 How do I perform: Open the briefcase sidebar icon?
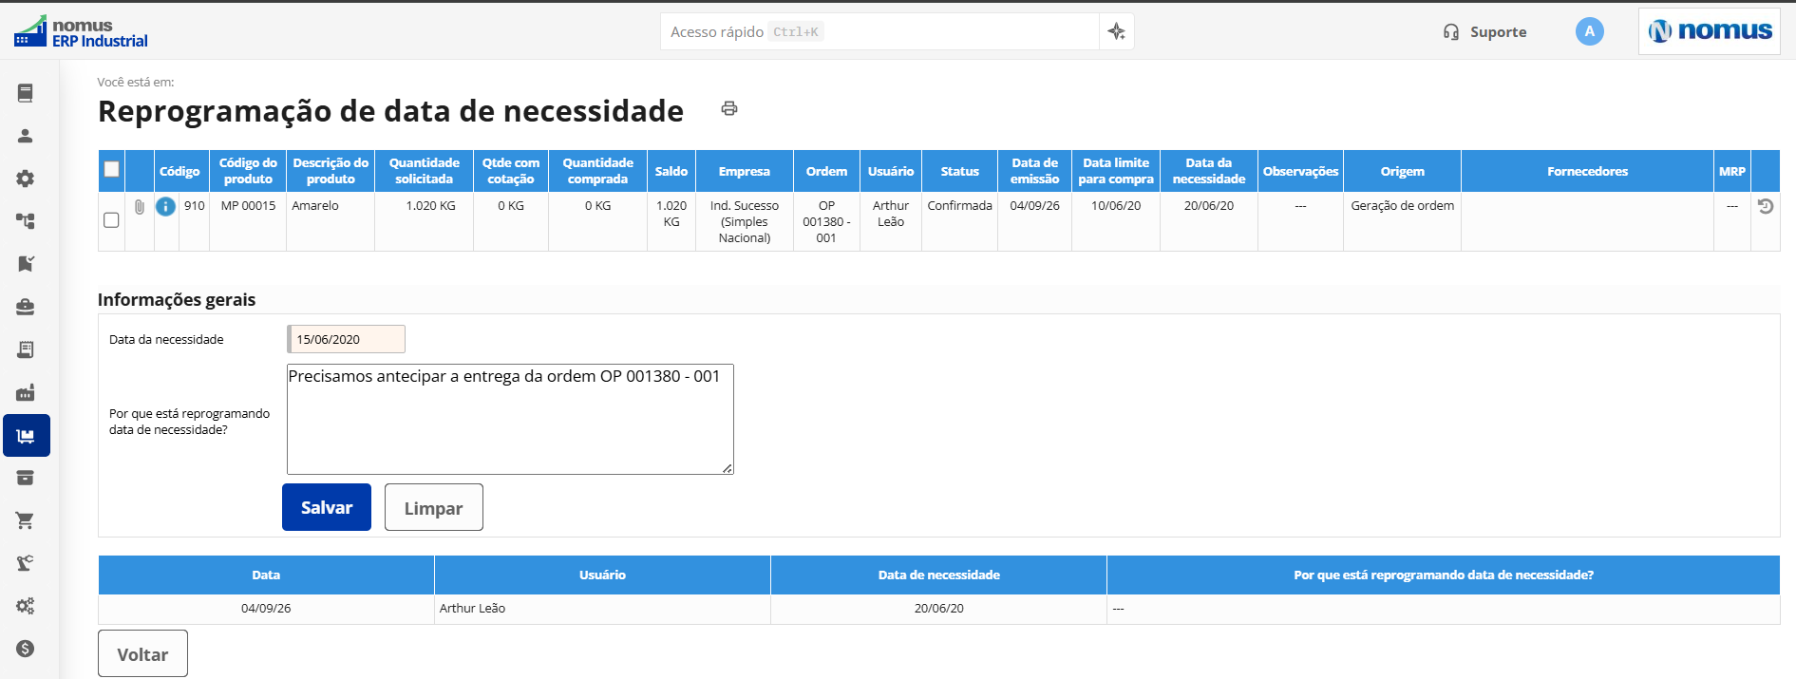[x=26, y=307]
